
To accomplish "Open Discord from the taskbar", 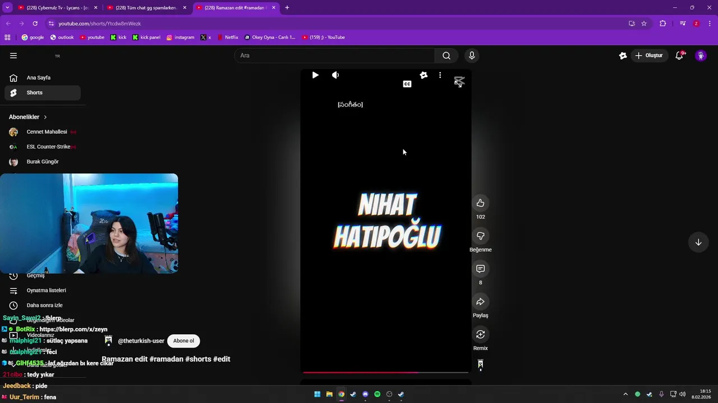I will (365, 394).
